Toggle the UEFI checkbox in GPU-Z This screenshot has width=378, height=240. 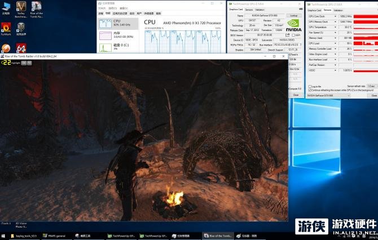pos(293,35)
